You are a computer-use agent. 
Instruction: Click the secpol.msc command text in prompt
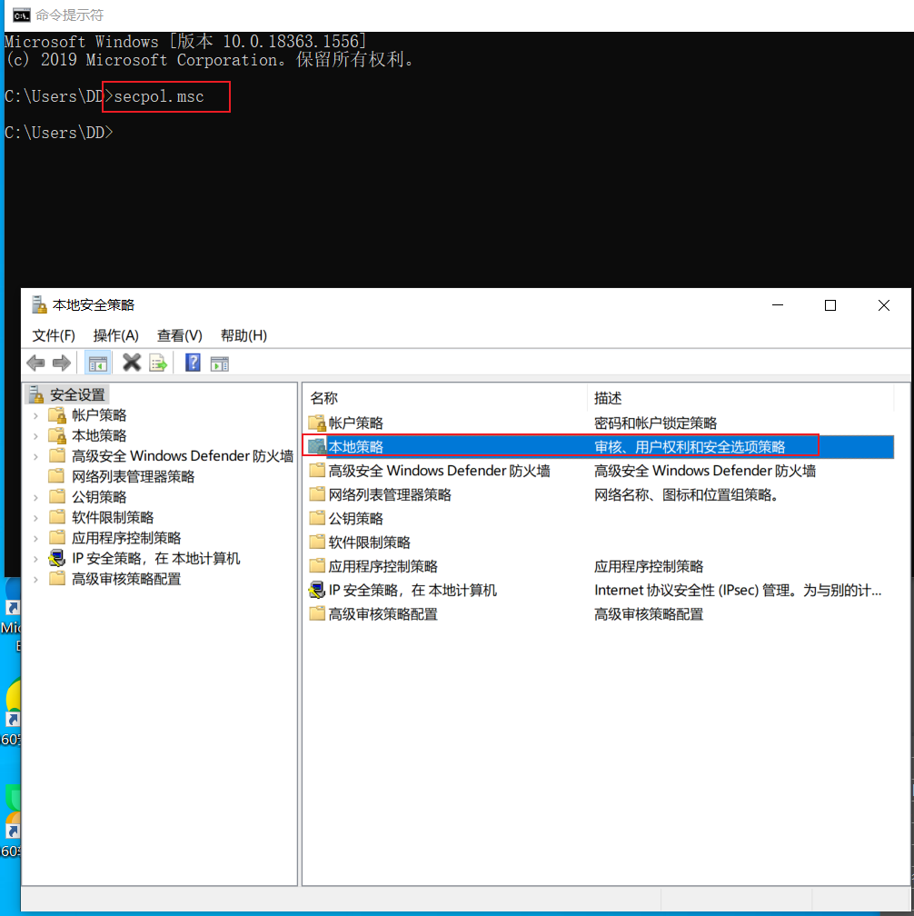pos(159,96)
